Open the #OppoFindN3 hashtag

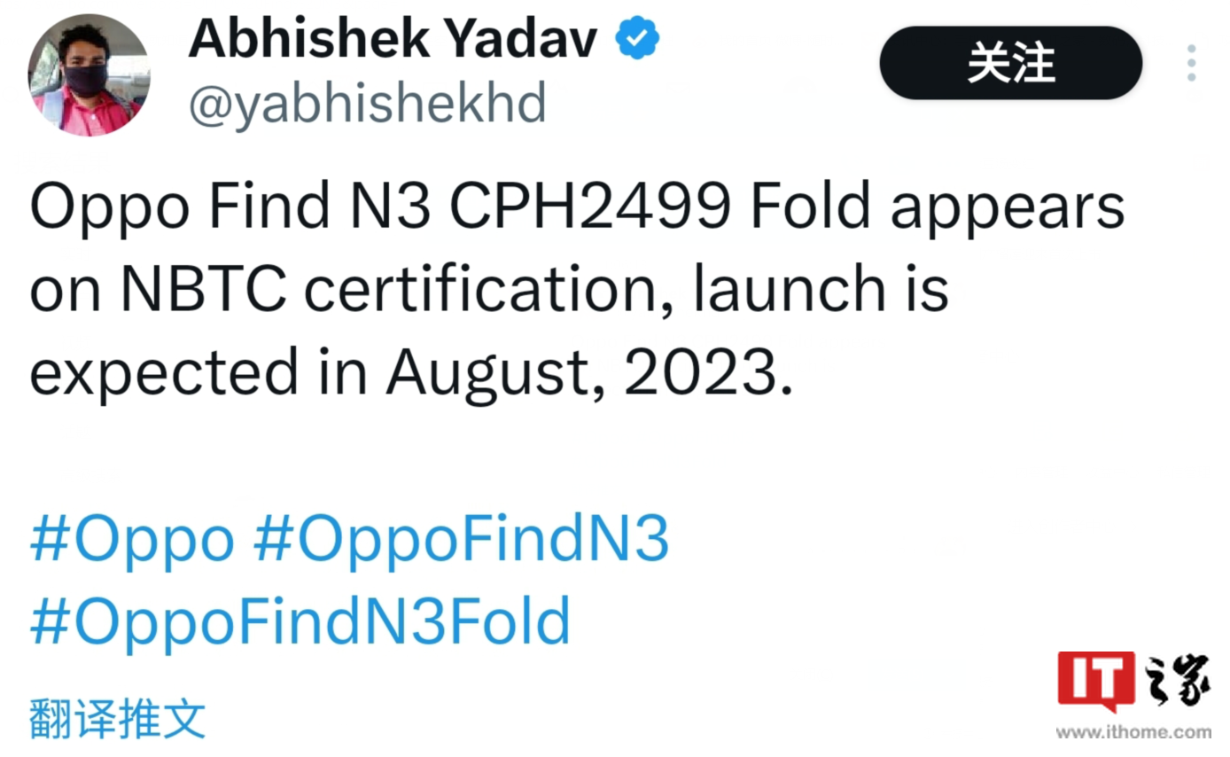click(461, 539)
